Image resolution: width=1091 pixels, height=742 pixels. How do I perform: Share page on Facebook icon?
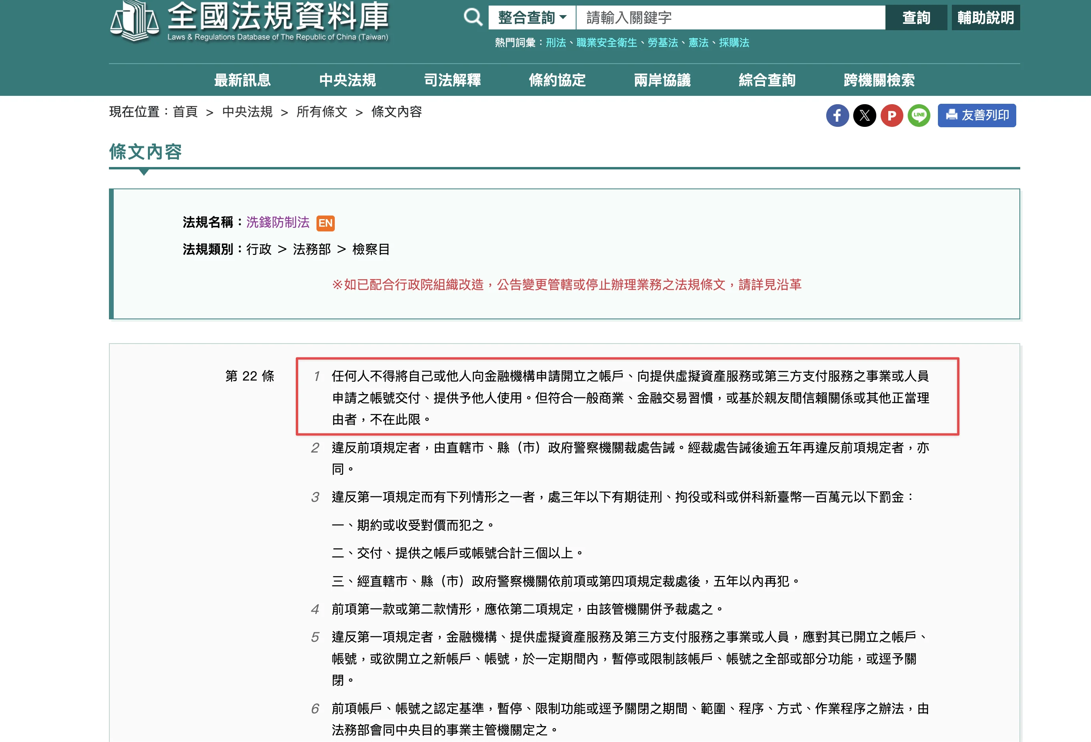coord(837,116)
